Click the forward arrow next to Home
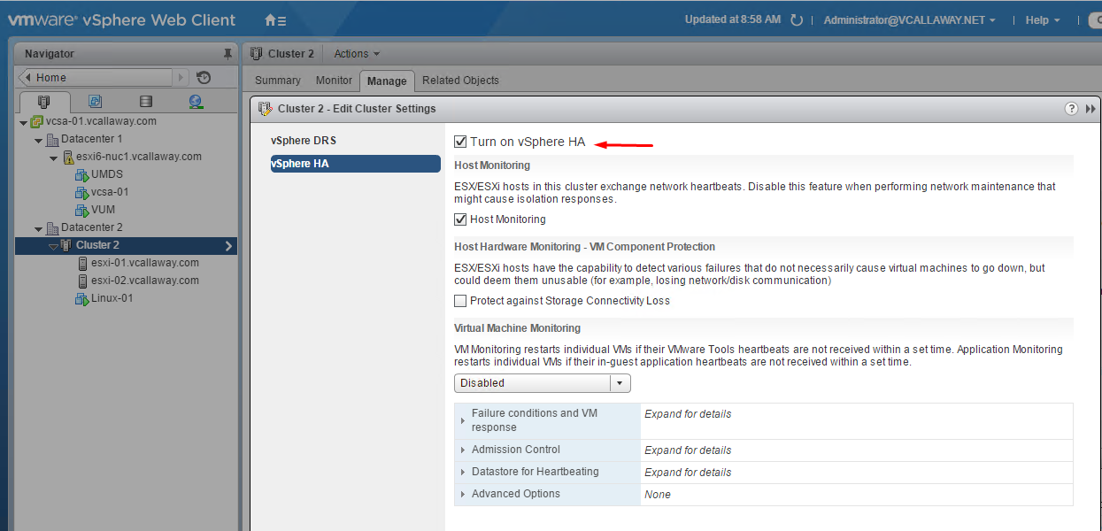The height and width of the screenshot is (531, 1102). click(181, 78)
